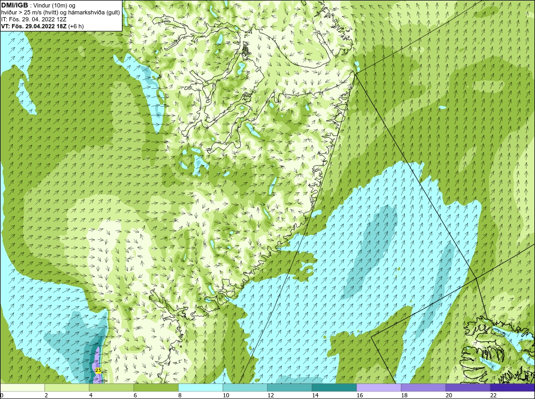Click the 20–22 m/s violet legend swatch
This screenshot has height=399, width=535.
point(468,387)
